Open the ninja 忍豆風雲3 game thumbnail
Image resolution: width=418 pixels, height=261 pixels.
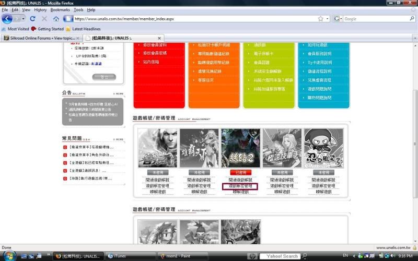pyautogui.click(x=323, y=148)
